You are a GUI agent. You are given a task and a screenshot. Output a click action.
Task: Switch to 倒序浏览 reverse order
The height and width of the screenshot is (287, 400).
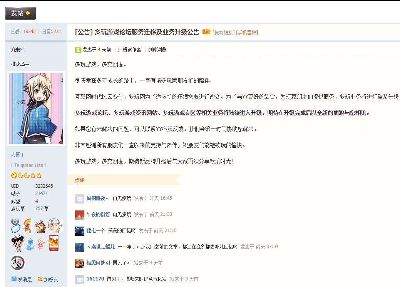[157, 50]
